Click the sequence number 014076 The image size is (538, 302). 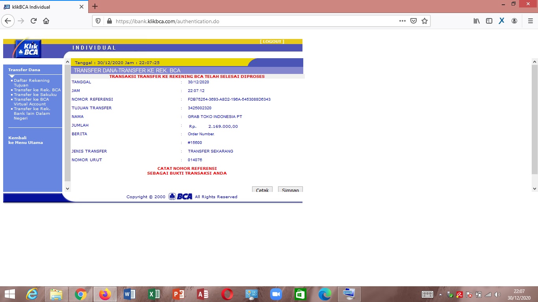195,160
